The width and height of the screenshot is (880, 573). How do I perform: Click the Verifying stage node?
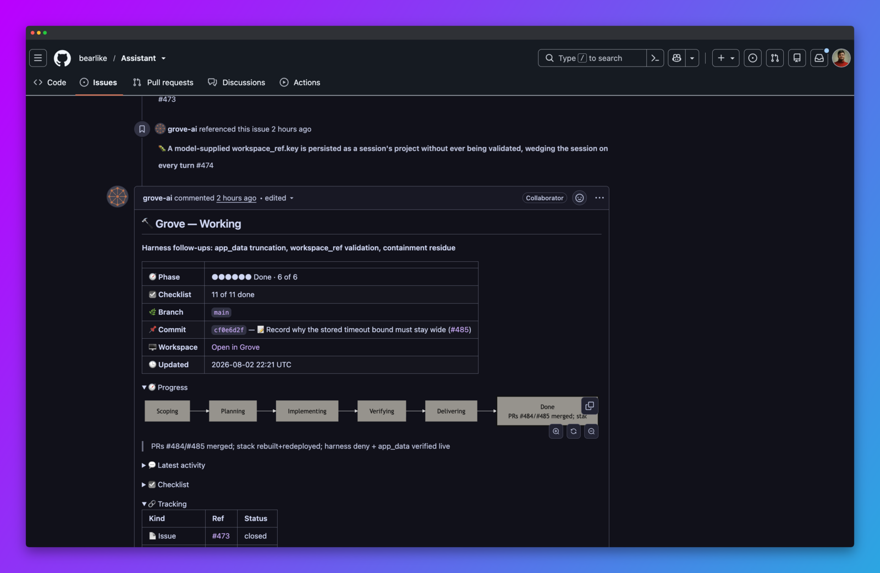(x=382, y=411)
